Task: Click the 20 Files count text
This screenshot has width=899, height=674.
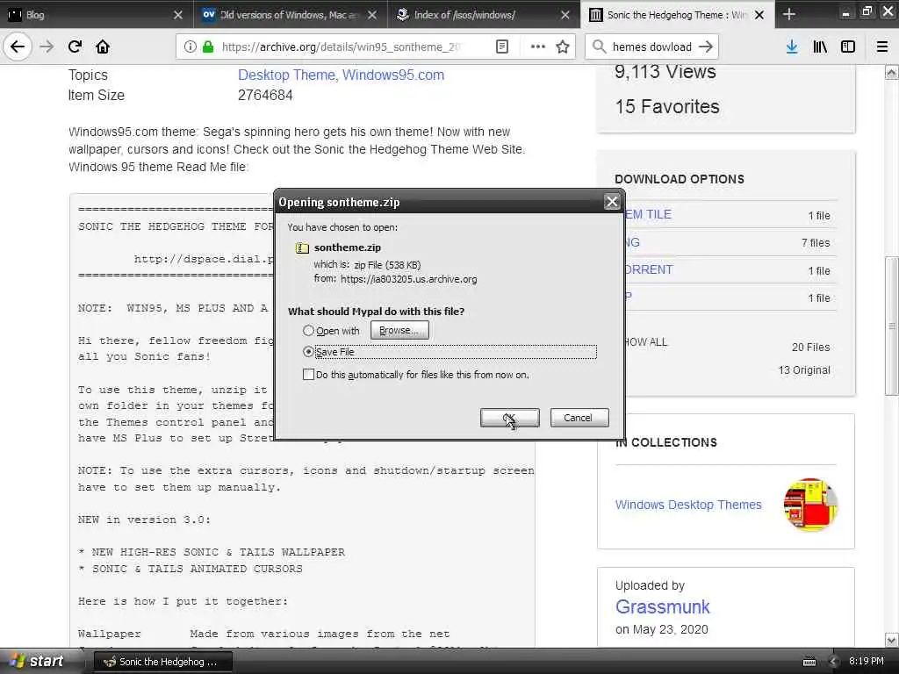Action: click(x=810, y=348)
